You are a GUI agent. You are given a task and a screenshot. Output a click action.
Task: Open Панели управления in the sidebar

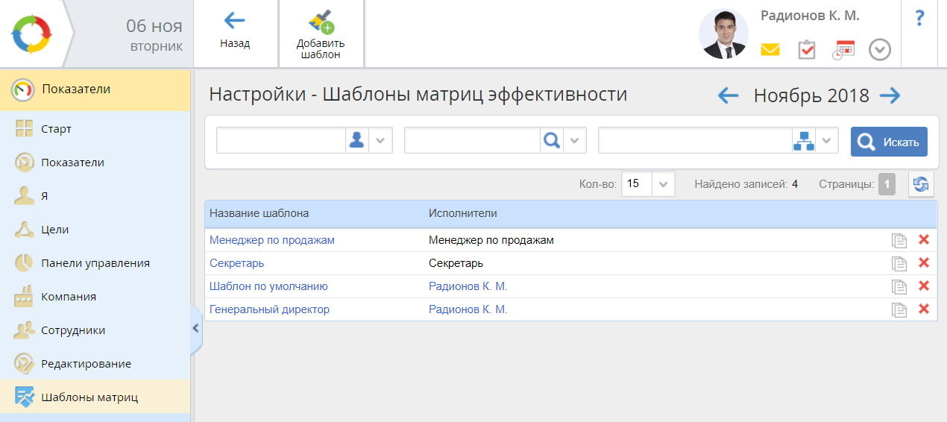pos(95,263)
